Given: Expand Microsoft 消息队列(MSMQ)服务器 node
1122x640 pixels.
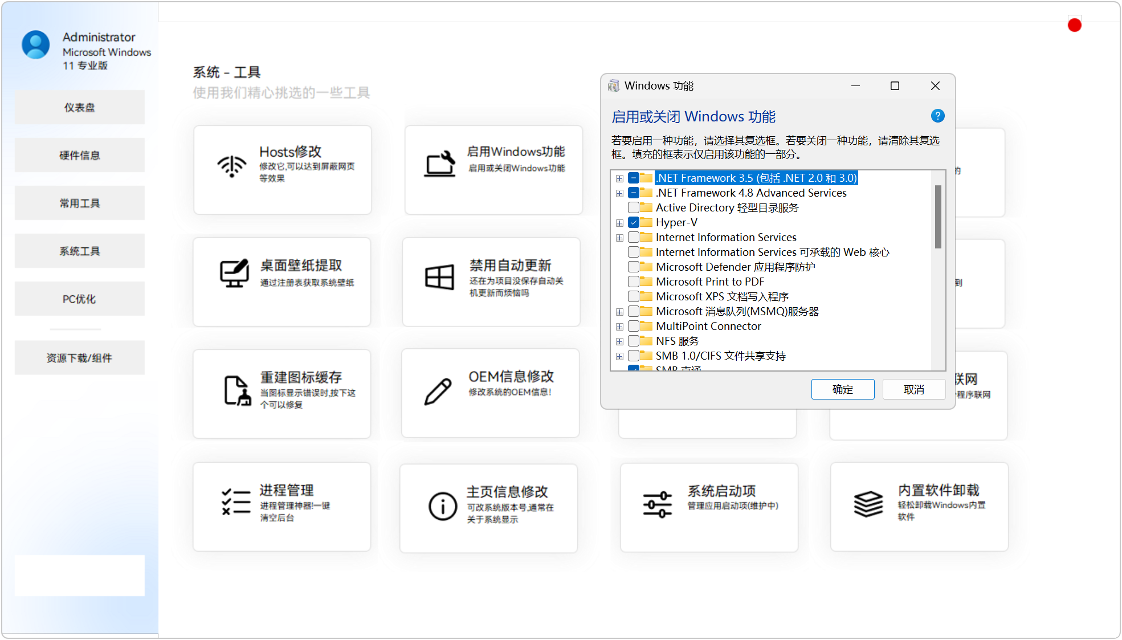Looking at the screenshot, I should coord(619,312).
